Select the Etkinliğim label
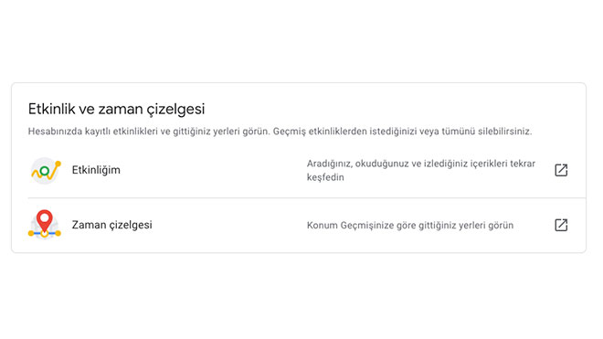The height and width of the screenshot is (339, 603). click(x=96, y=170)
